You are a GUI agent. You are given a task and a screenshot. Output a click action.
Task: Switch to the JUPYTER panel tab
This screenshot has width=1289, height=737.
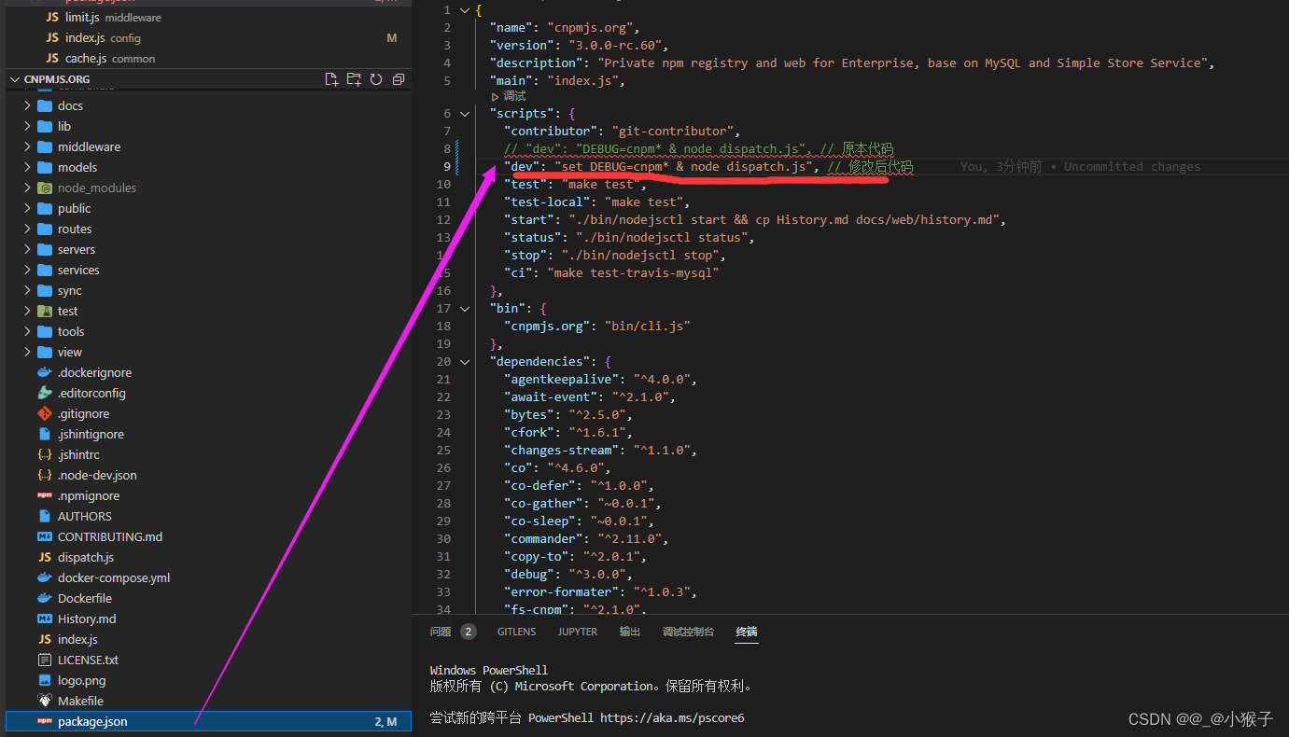578,632
